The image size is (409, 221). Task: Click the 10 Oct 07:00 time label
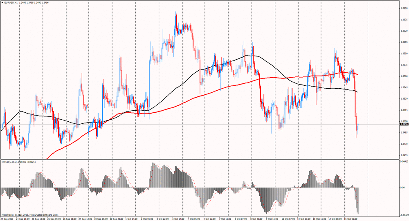click(288, 219)
